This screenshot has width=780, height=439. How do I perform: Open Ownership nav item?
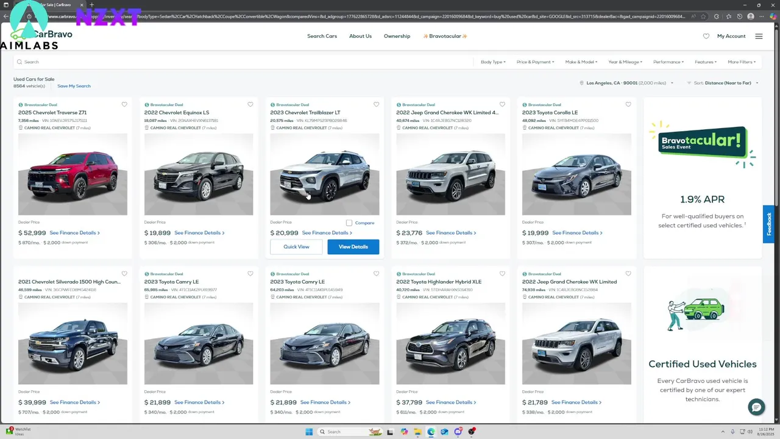(x=397, y=36)
